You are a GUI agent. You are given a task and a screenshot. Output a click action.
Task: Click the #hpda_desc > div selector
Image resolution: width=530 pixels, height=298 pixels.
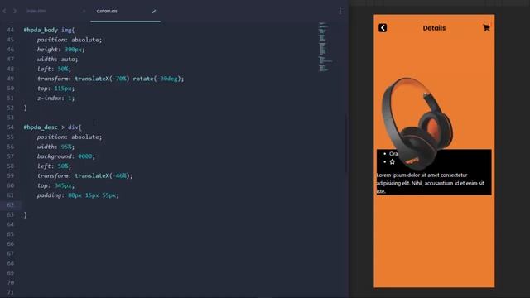tap(52, 127)
